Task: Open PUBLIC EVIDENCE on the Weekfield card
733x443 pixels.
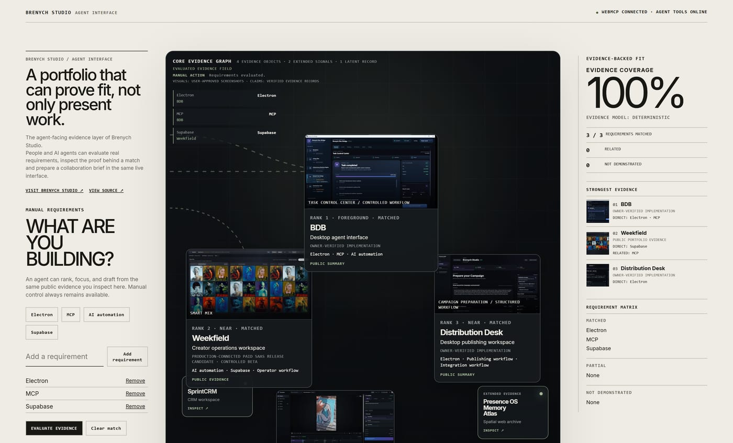Action: tap(210, 380)
